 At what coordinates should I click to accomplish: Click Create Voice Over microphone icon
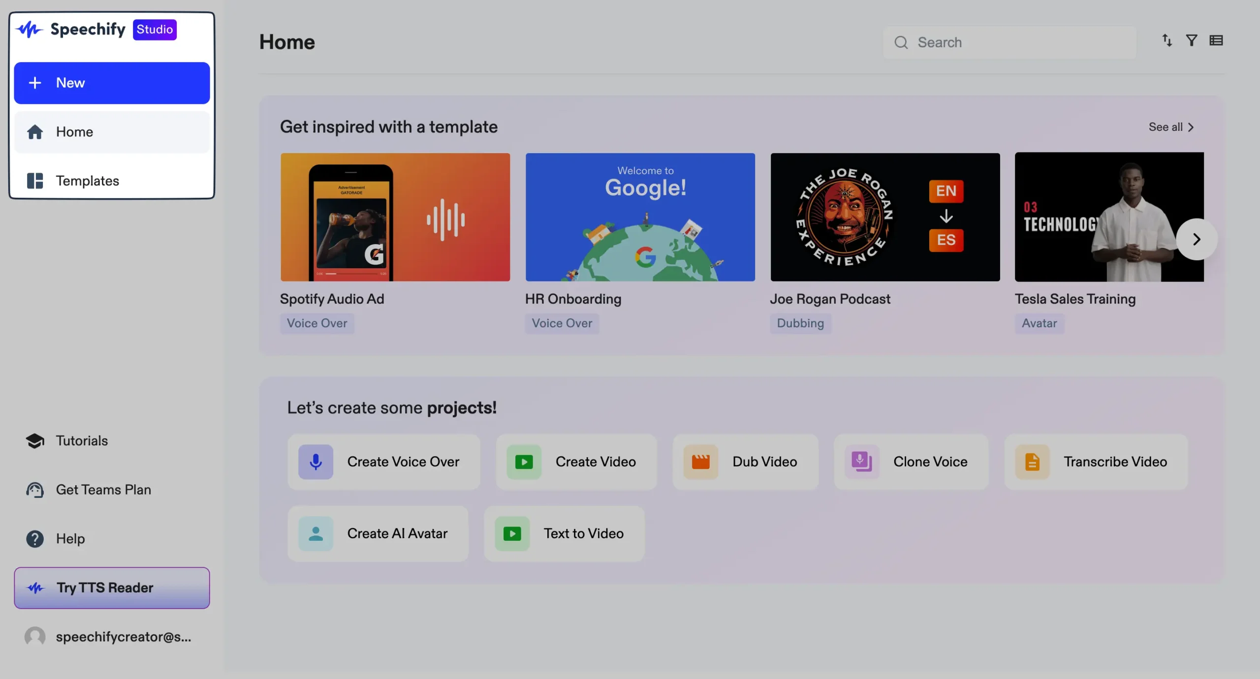(x=315, y=462)
